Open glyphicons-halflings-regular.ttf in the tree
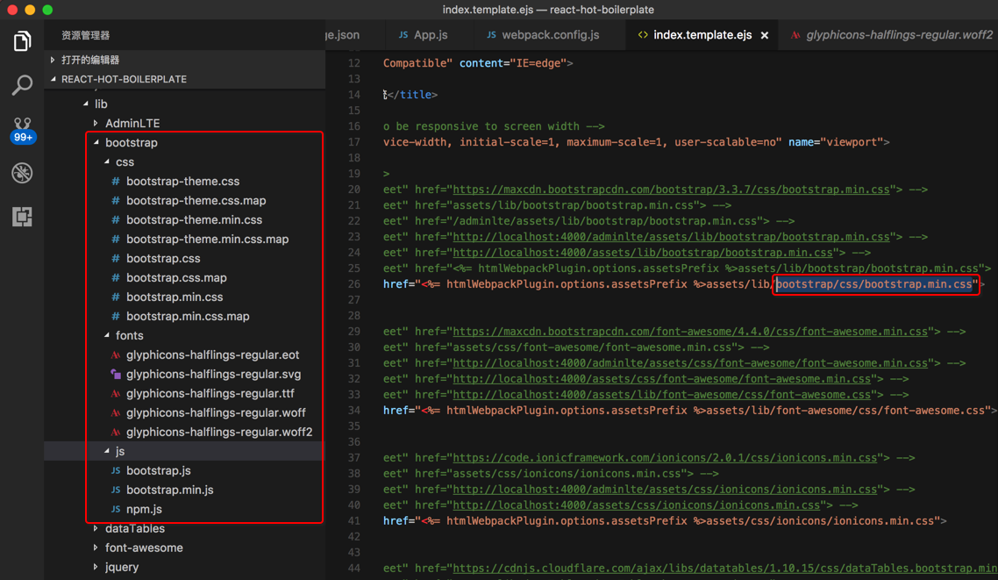 point(210,394)
